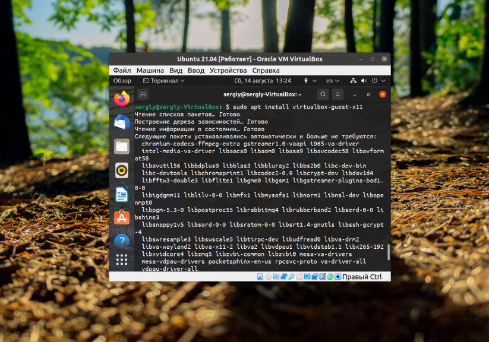Click the Ubuntu 21.04 VirtualBox window title
Screen dimensions: 489x342
tap(250, 59)
